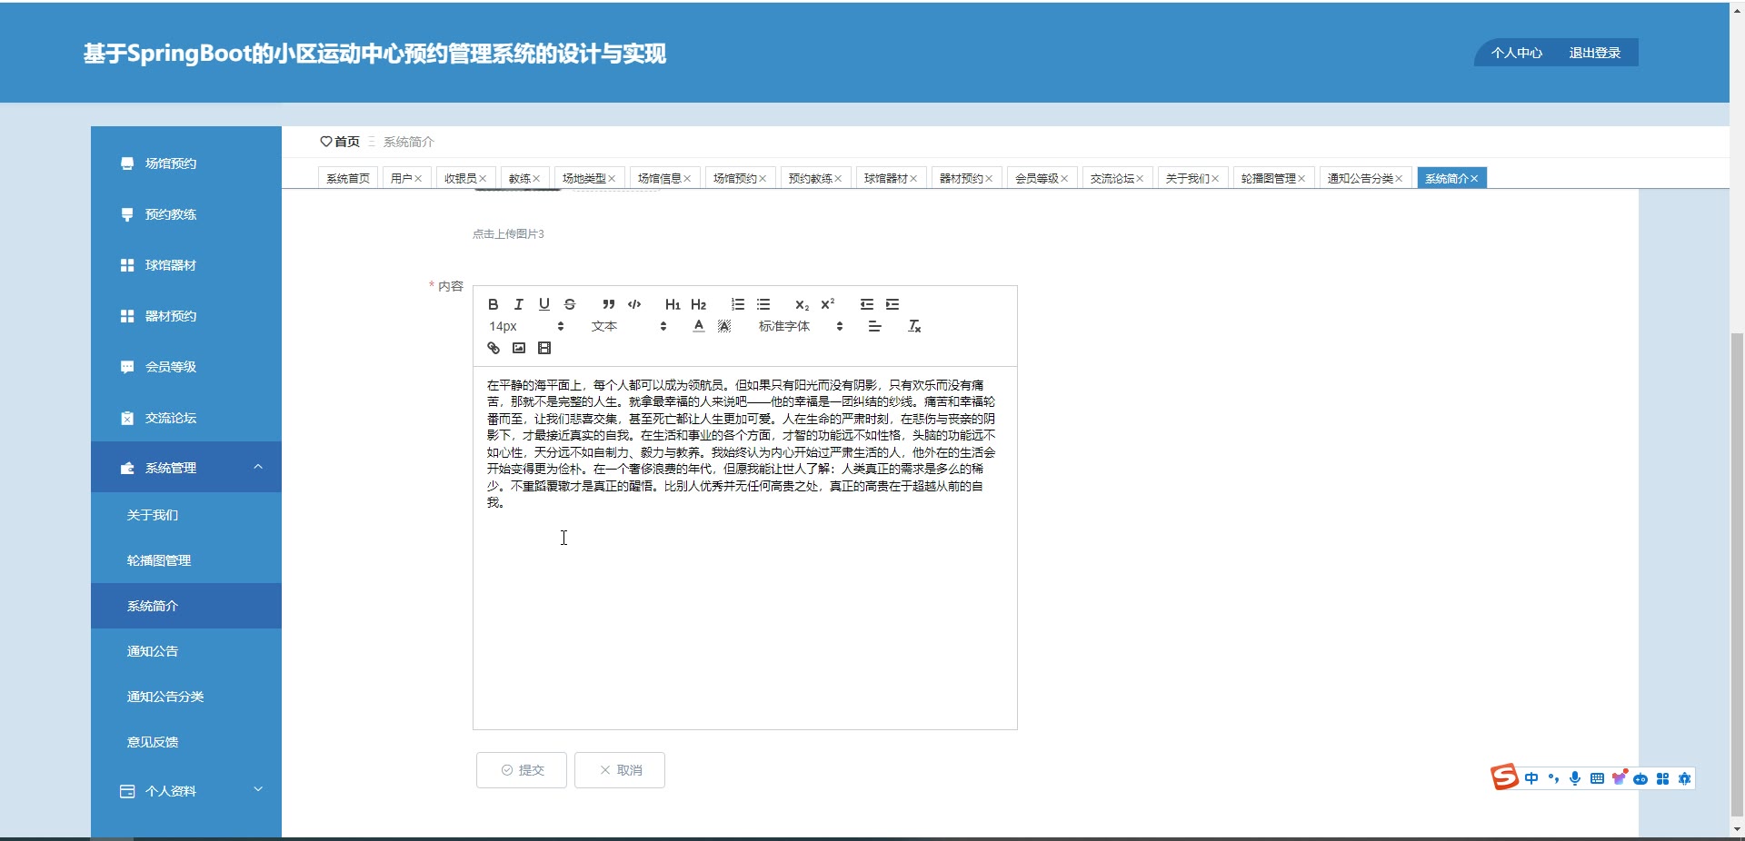Select 通知公告分类 submenu item in sidebar
The image size is (1745, 841).
(186, 697)
